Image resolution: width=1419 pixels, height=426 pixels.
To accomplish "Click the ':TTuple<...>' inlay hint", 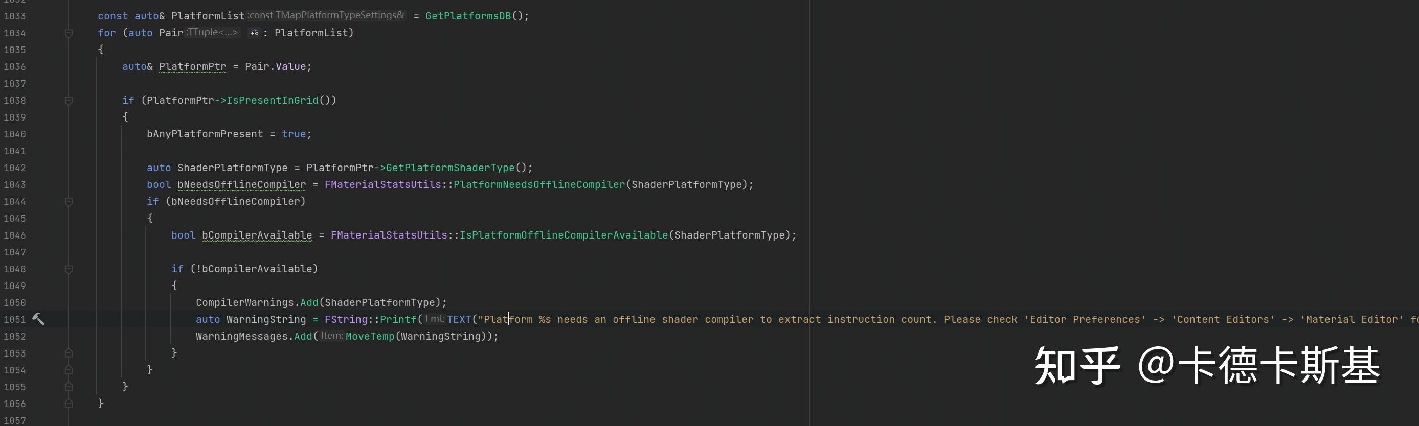I will pyautogui.click(x=213, y=32).
